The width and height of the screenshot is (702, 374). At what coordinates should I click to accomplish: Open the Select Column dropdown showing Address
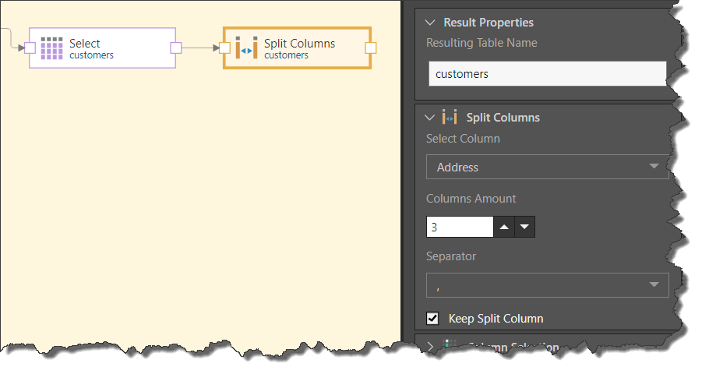click(547, 167)
